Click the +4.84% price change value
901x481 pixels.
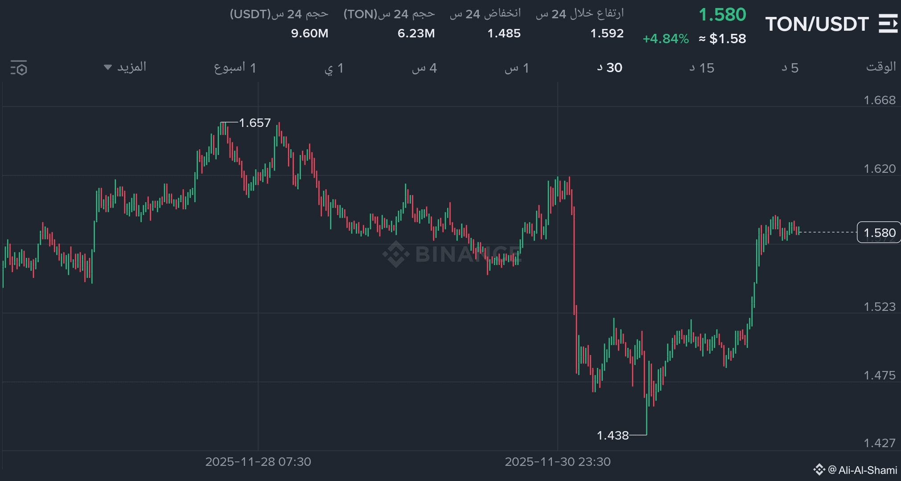tap(665, 39)
